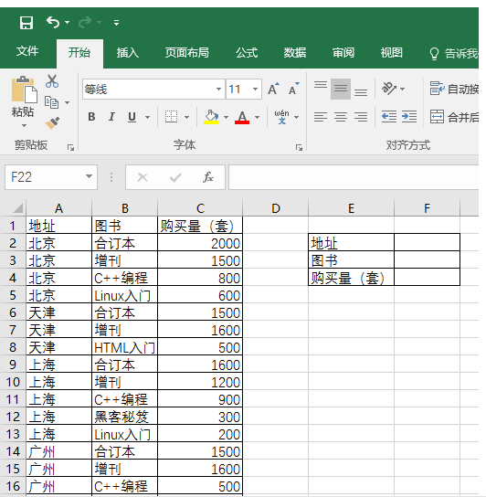Open the 视图 tab
The height and width of the screenshot is (497, 486).
[392, 53]
